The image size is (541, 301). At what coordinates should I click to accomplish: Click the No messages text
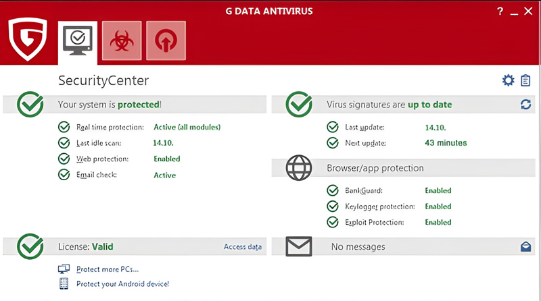coord(358,246)
